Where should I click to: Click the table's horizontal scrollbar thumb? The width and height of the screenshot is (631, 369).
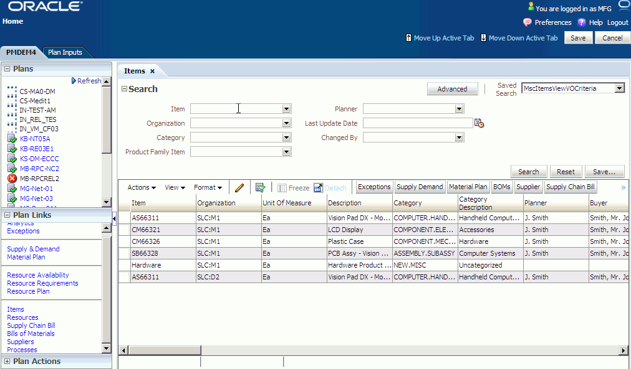164,350
